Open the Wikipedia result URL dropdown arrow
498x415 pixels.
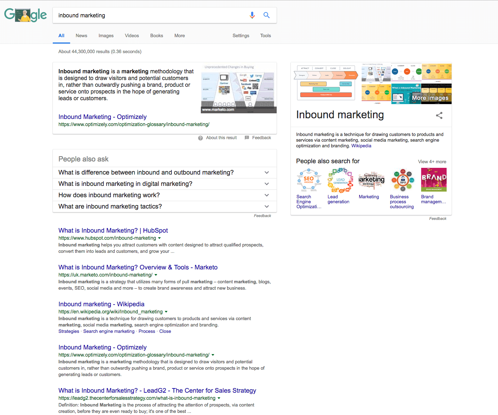[166, 312]
